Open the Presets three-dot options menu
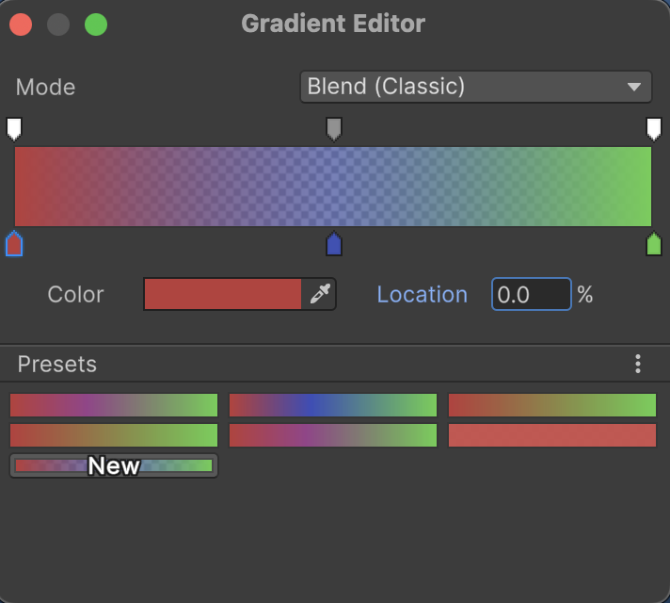The image size is (670, 603). (x=638, y=364)
